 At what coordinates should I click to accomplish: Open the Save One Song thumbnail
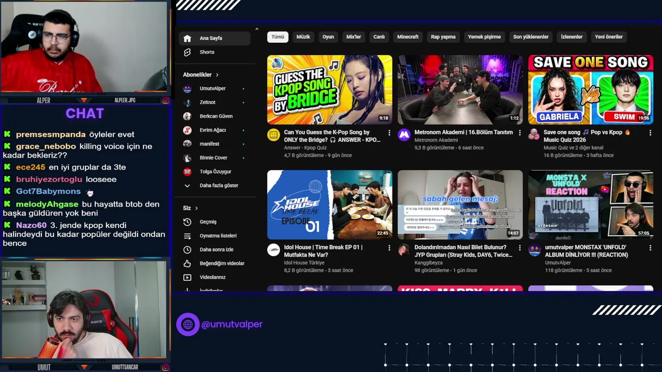pyautogui.click(x=591, y=90)
